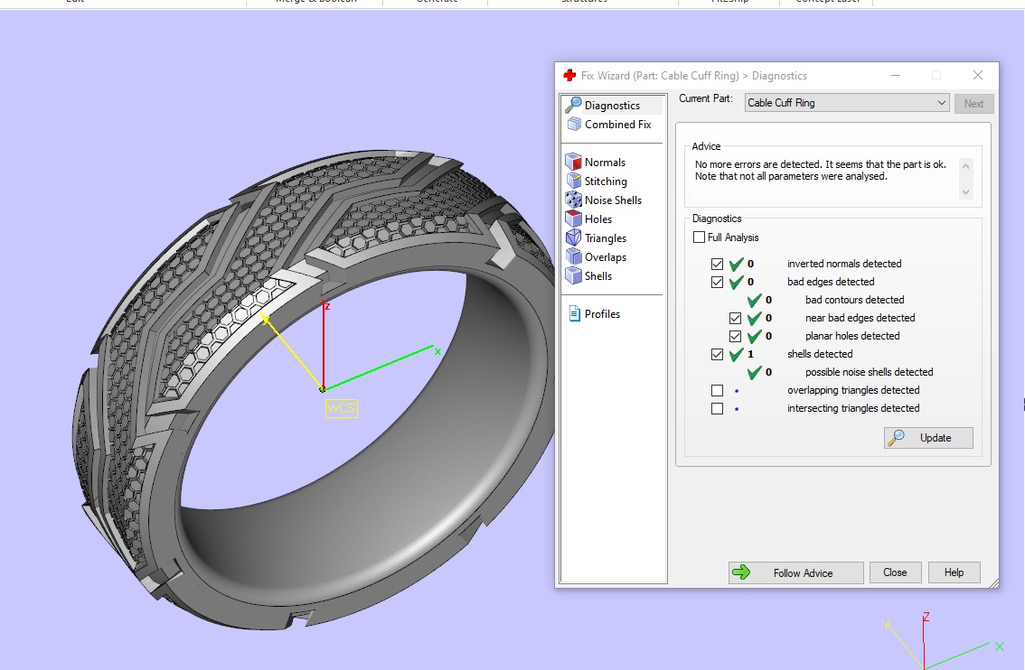Screen dimensions: 1025x670
Task: Click 'possible noise shells detected' text
Action: [x=869, y=372]
